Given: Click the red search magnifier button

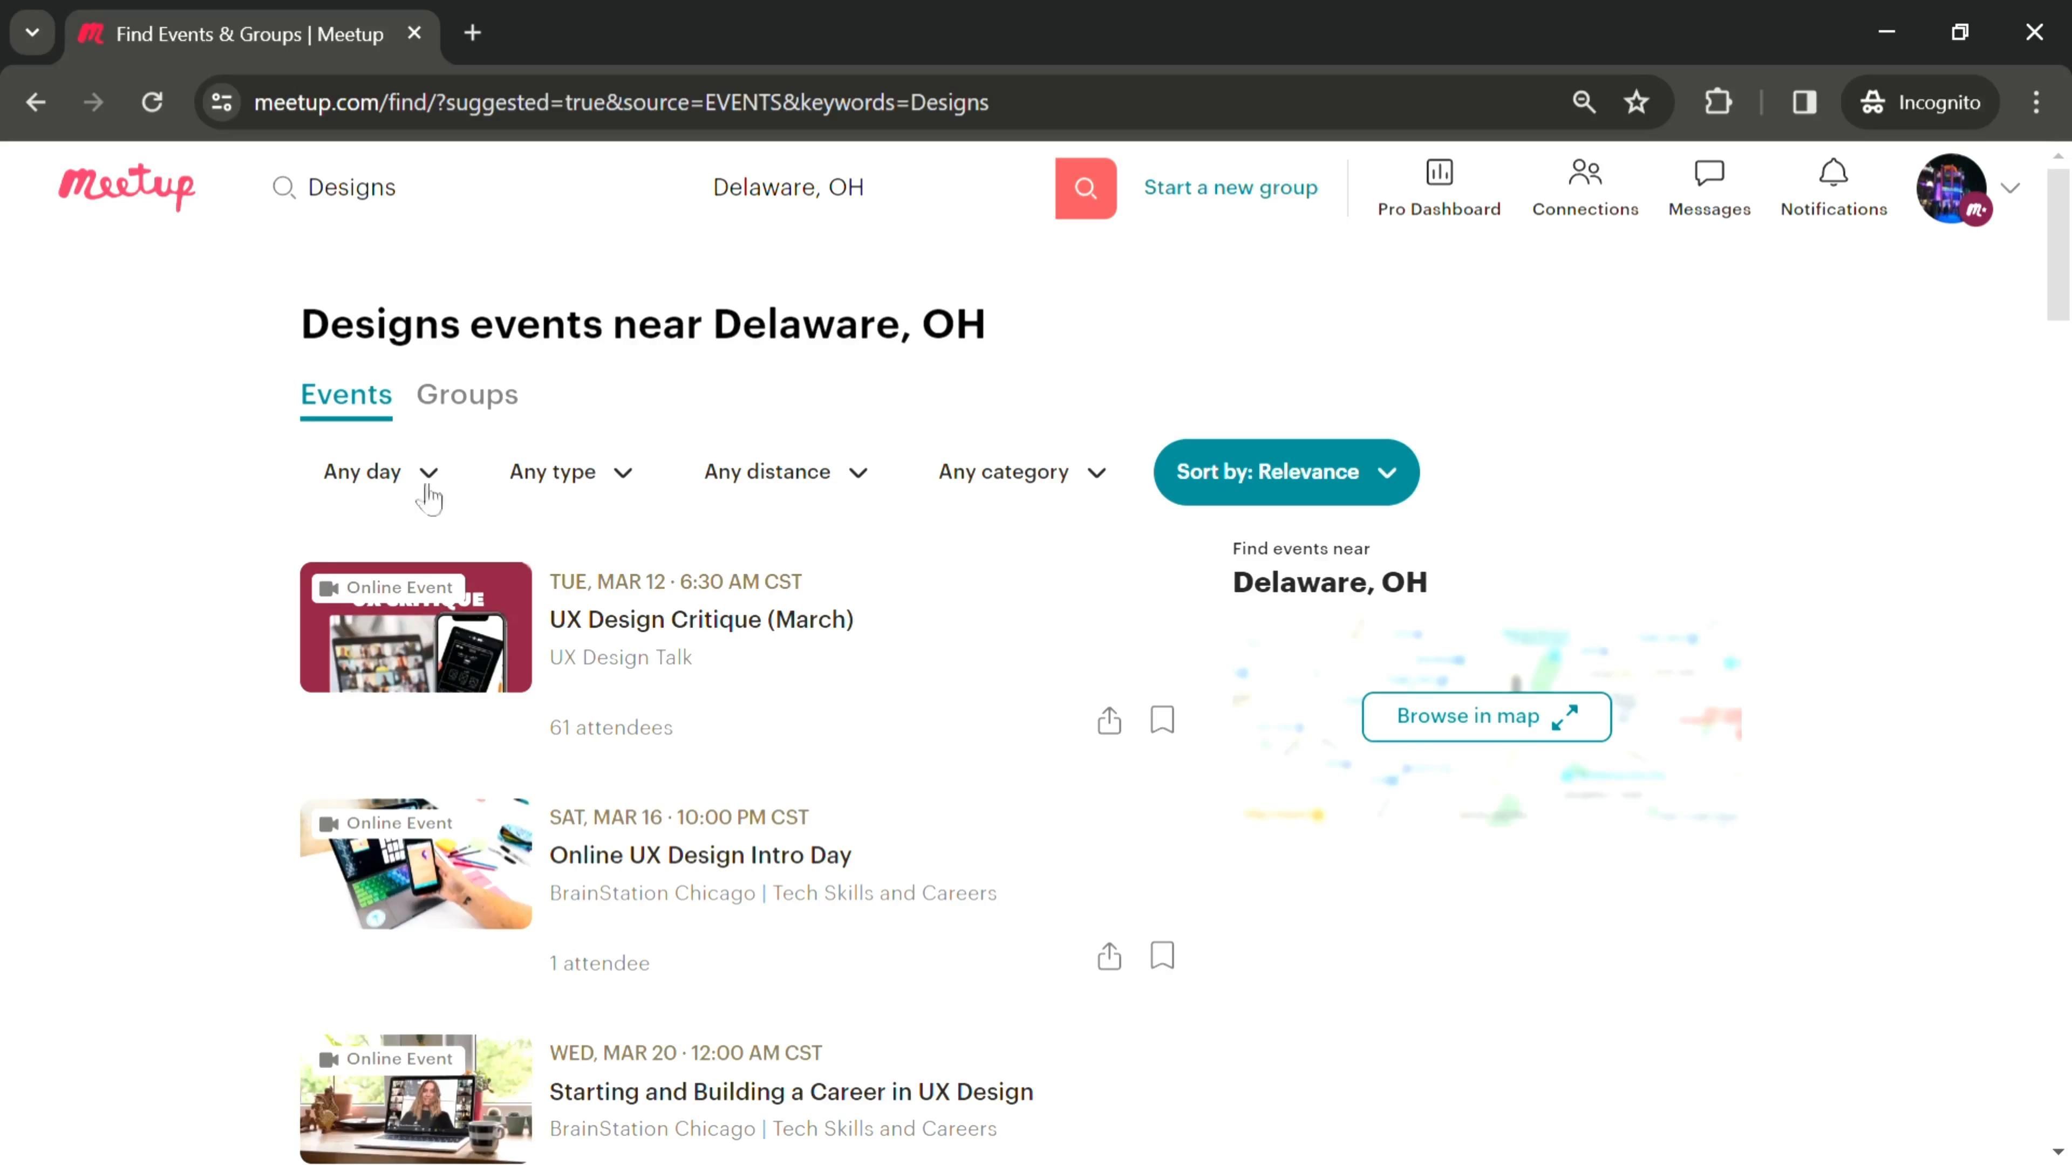Looking at the screenshot, I should coord(1085,188).
